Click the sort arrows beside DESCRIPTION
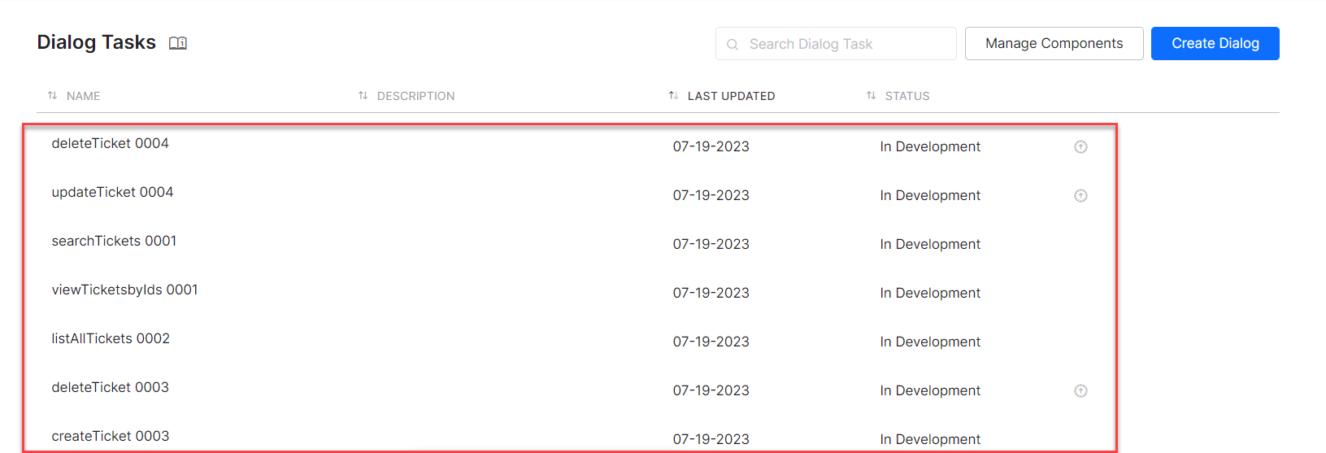Viewport: 1326px width, 453px height. pos(363,96)
